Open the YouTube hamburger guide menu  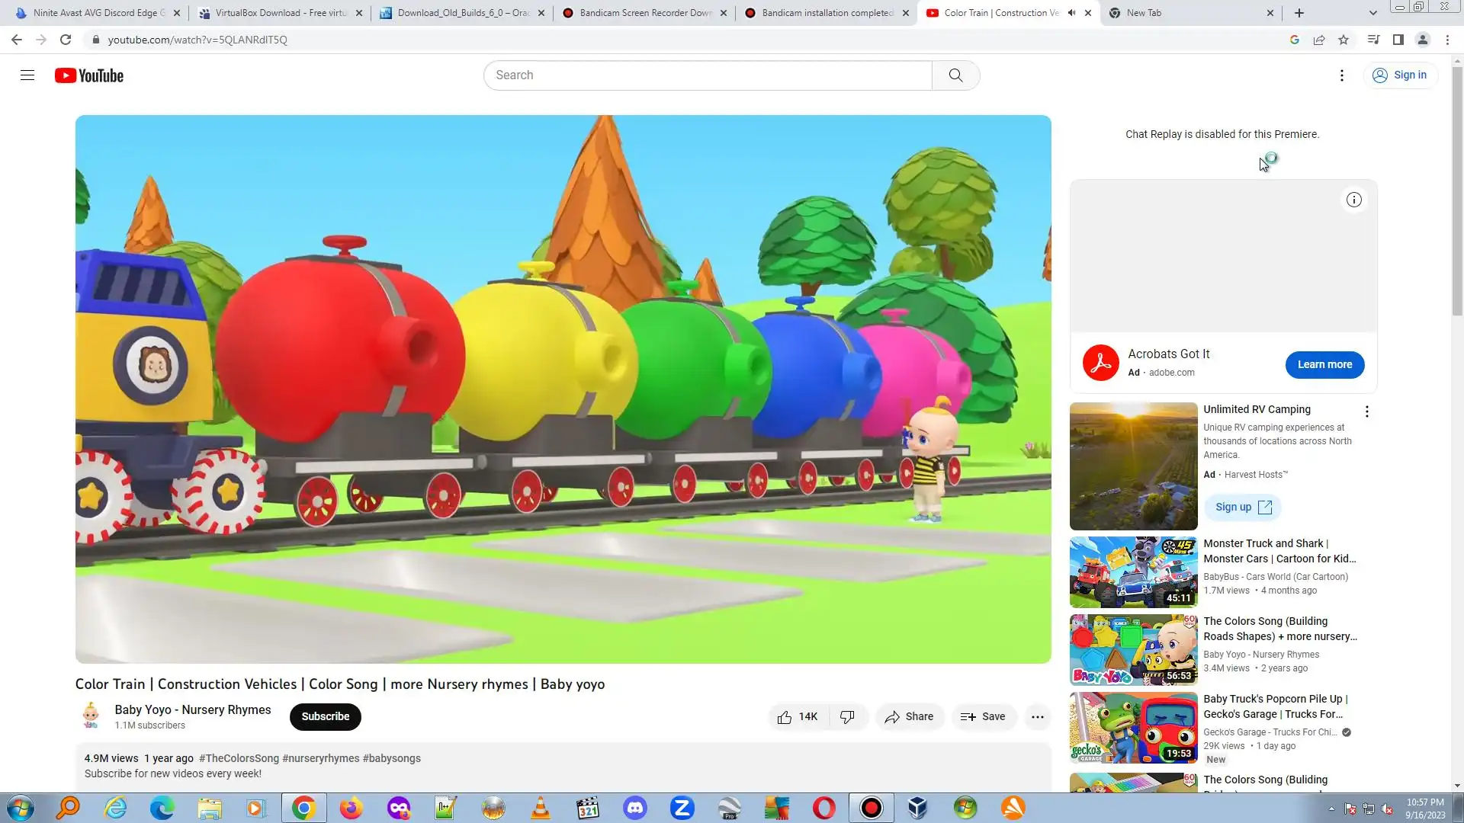tap(27, 75)
